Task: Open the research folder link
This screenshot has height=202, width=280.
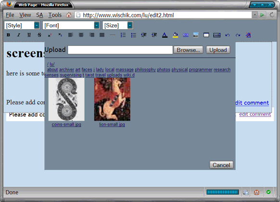Action: [222, 70]
